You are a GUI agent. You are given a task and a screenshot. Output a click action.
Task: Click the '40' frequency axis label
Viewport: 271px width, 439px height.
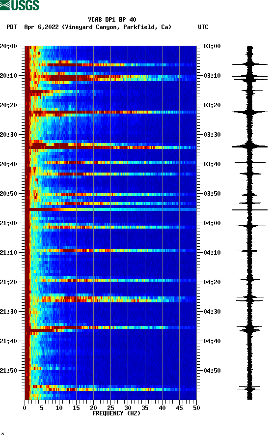162,408
